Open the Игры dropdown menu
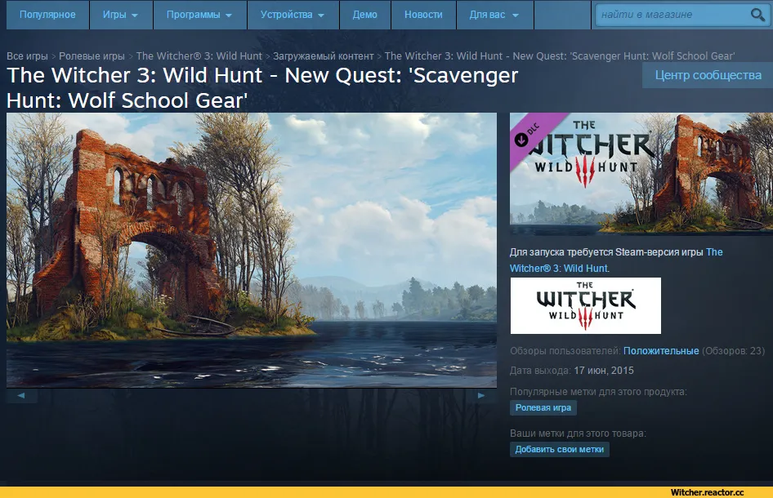773x498 pixels. (x=120, y=15)
